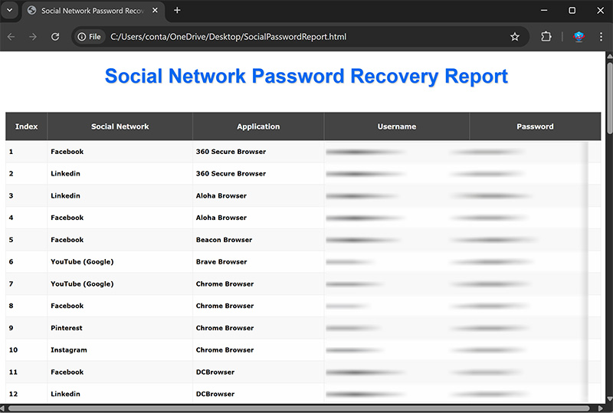The image size is (613, 413).
Task: Click the Social Network column header
Action: click(x=120, y=126)
